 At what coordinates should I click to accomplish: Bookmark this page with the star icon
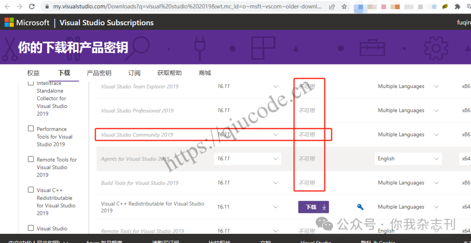coord(344,6)
